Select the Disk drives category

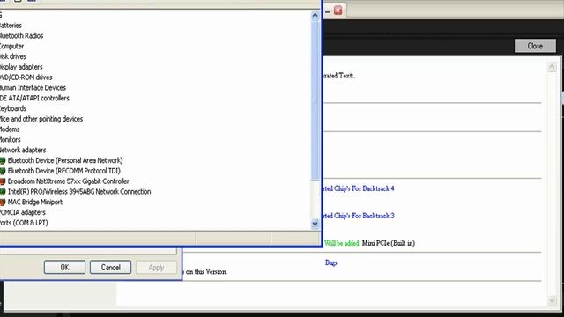(13, 56)
